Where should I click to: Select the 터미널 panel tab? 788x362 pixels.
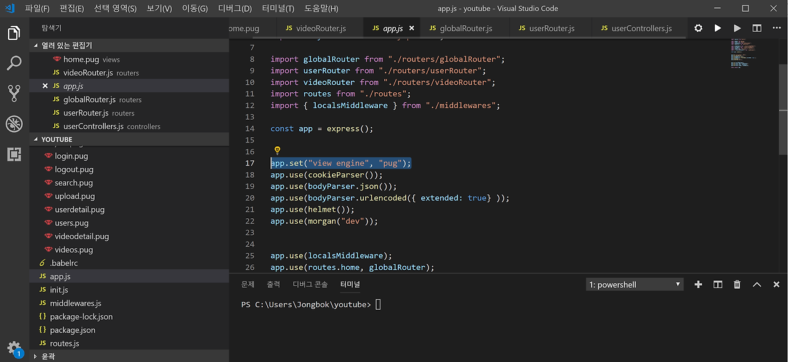pos(350,285)
